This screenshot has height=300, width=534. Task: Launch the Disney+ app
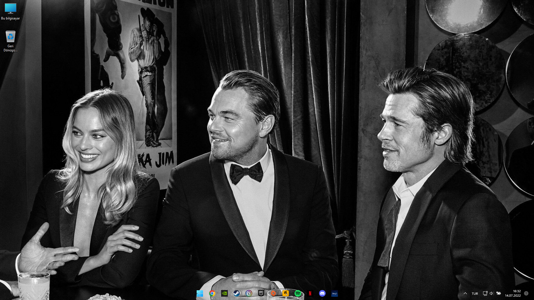tap(334, 293)
